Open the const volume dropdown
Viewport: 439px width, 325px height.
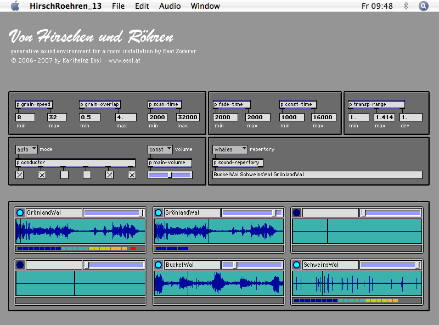coord(160,149)
